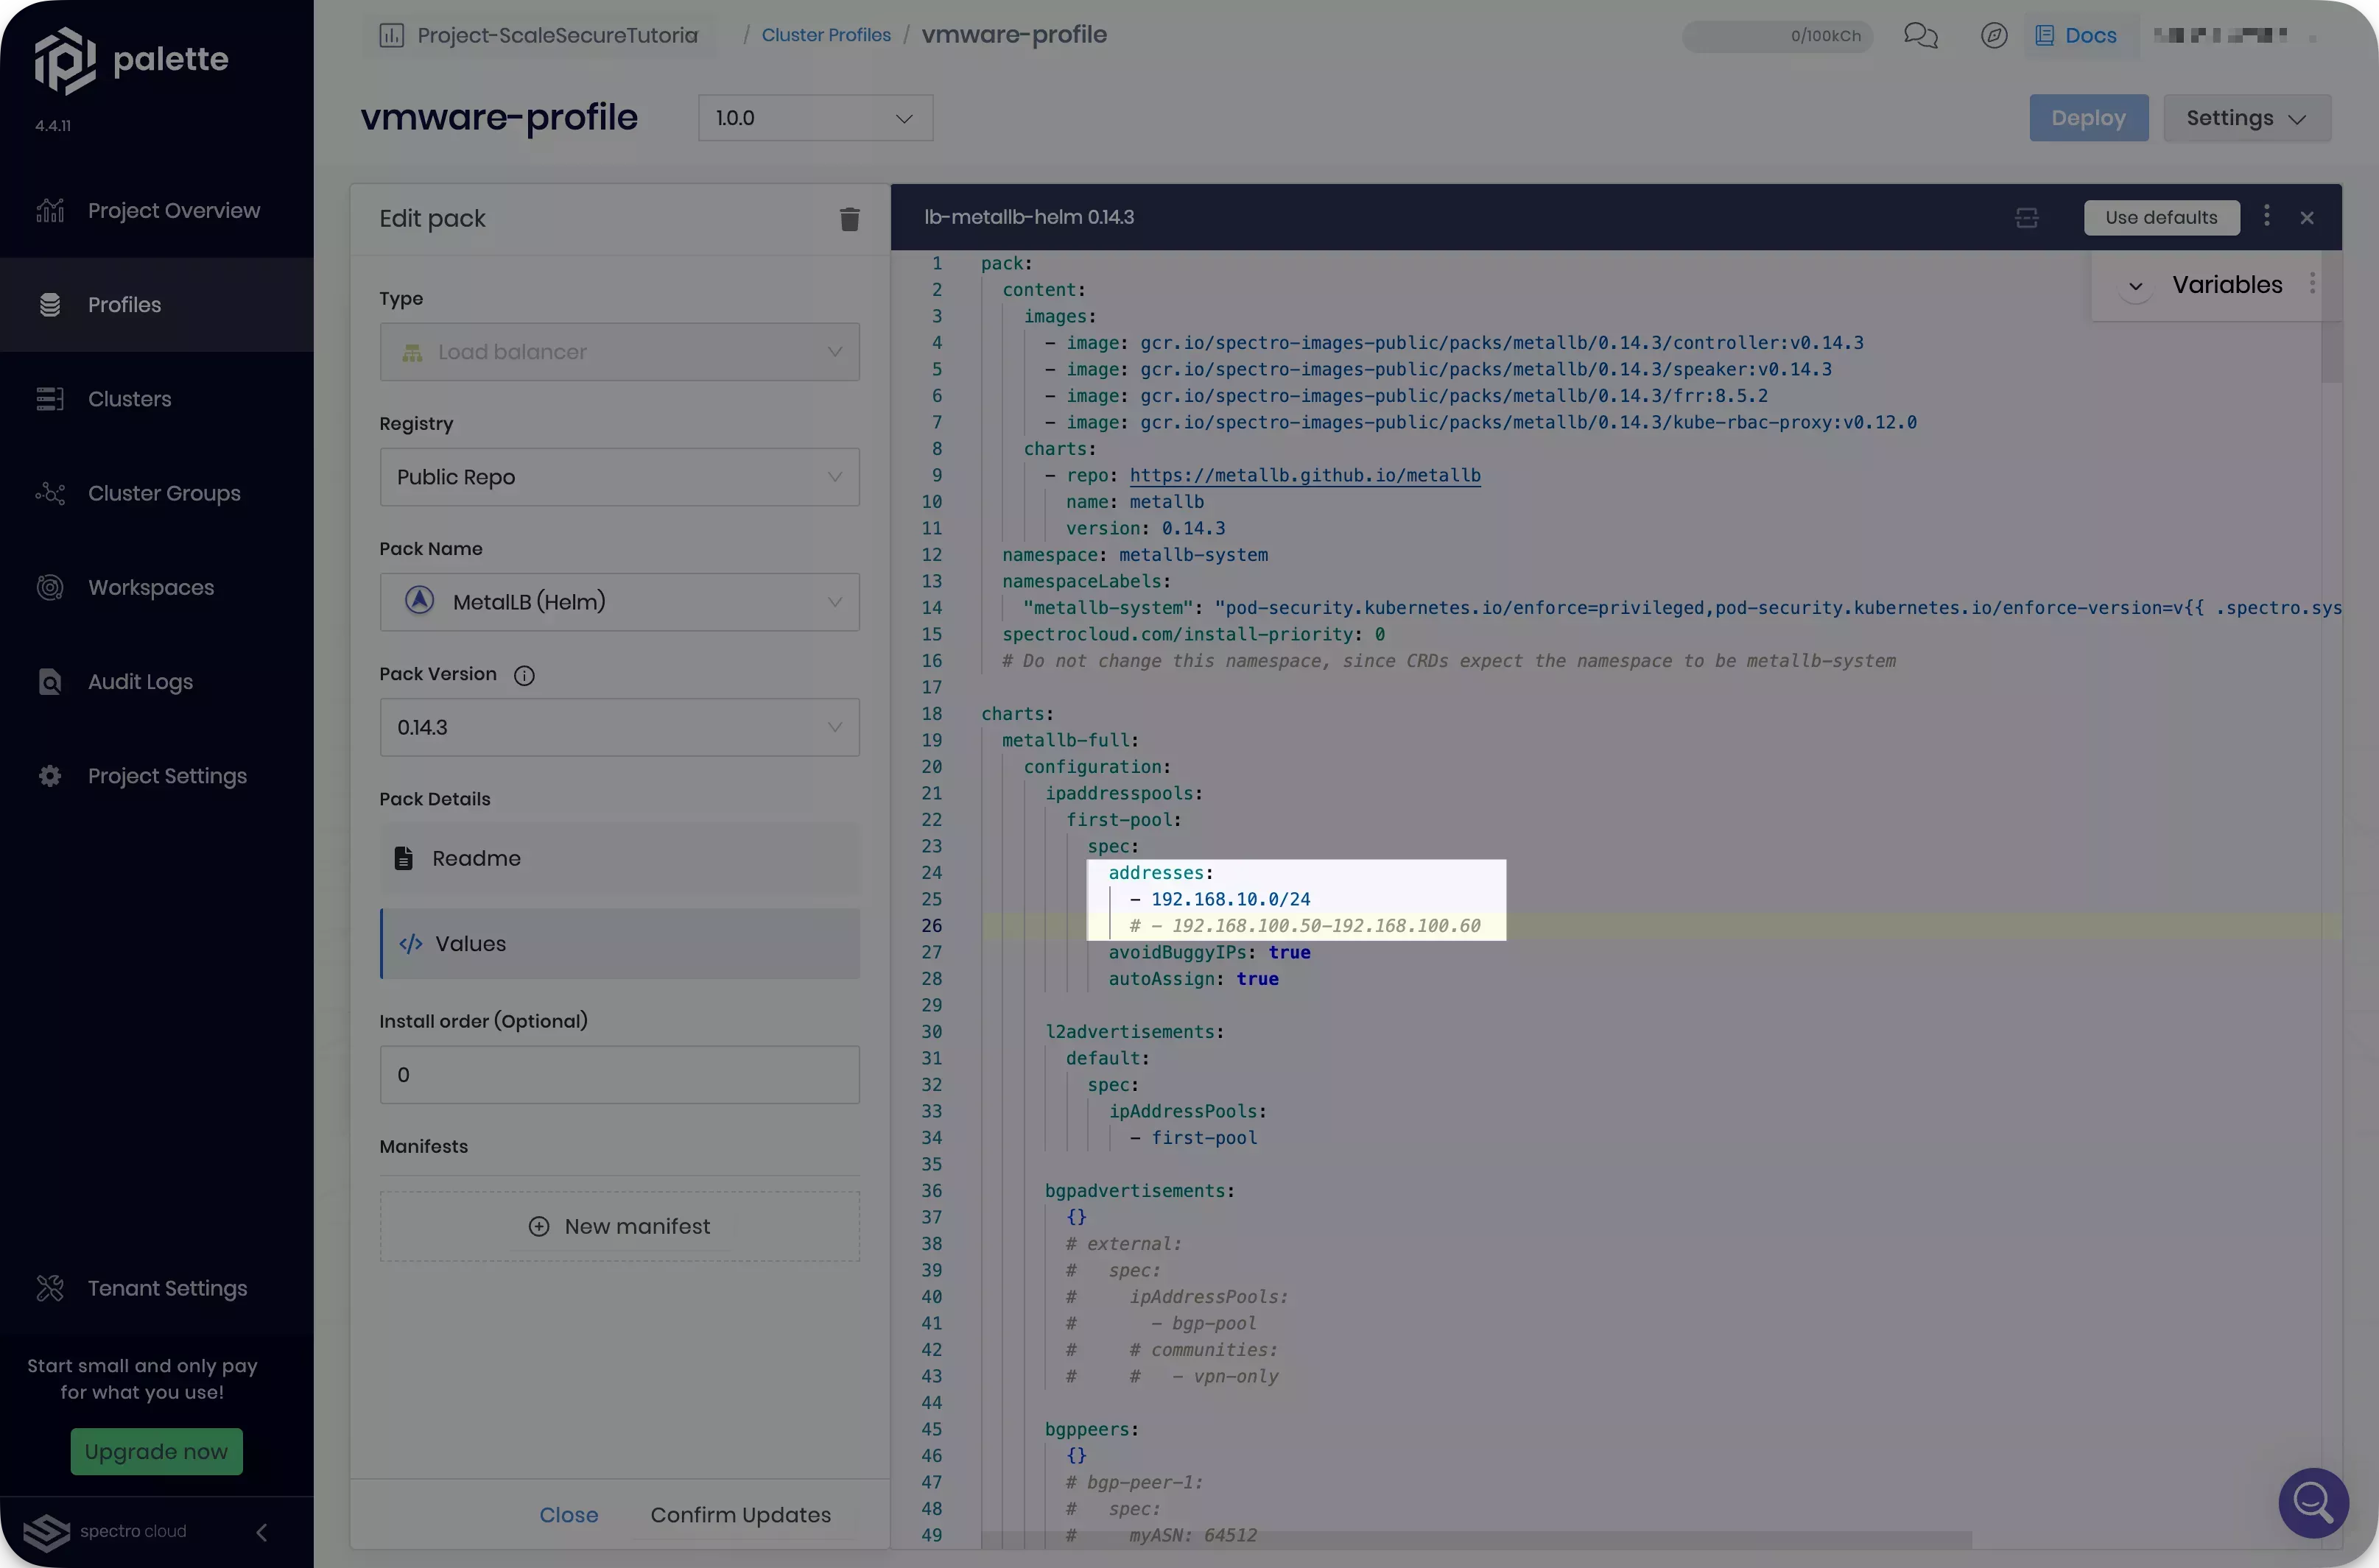2379x1568 pixels.
Task: Add a New manifest
Action: click(619, 1226)
